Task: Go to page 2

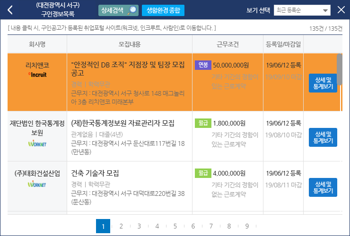Action: (121, 226)
